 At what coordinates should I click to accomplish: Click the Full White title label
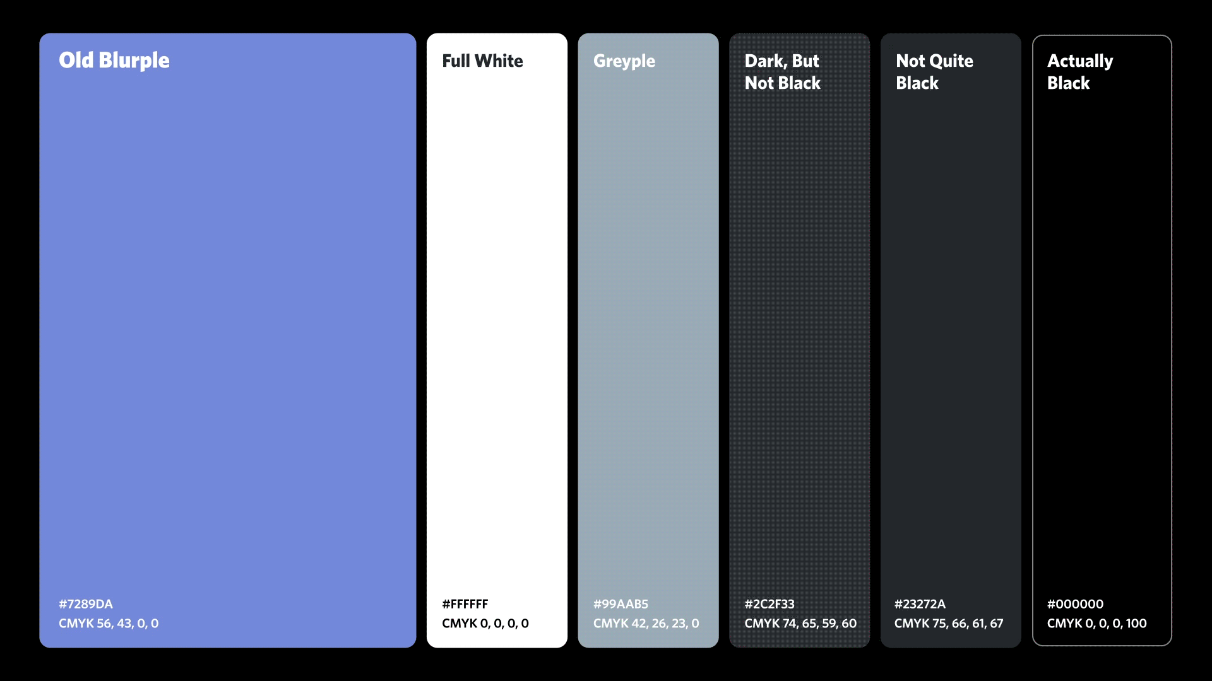click(x=482, y=61)
